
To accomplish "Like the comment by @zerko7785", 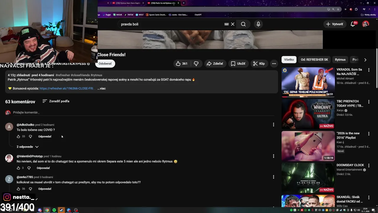I will click(18, 189).
